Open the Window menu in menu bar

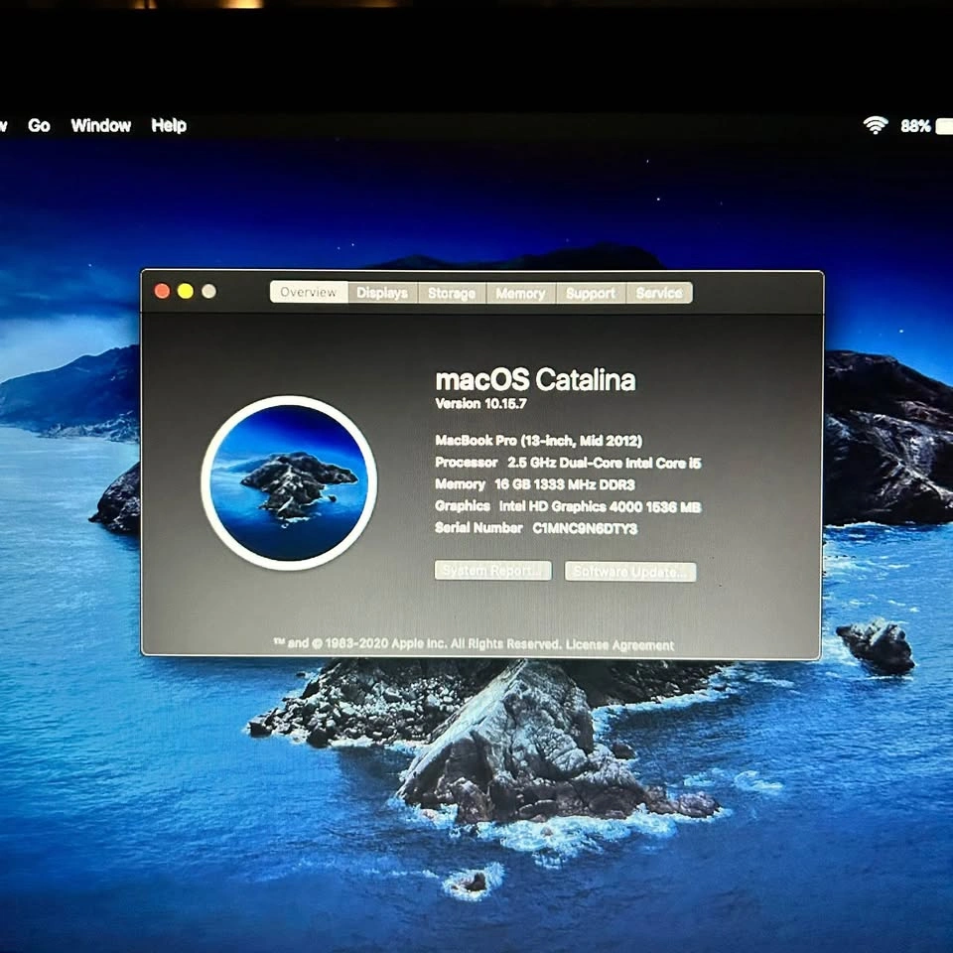[100, 126]
